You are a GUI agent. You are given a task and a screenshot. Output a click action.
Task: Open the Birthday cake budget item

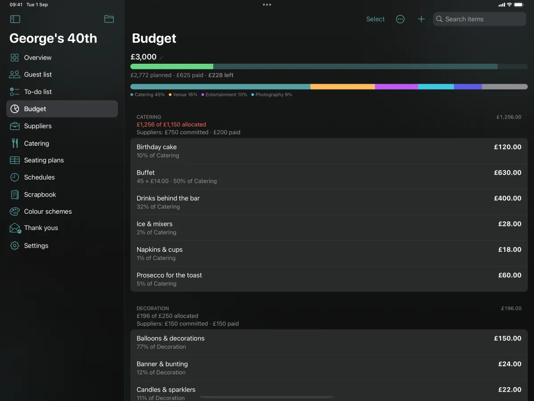(x=329, y=151)
